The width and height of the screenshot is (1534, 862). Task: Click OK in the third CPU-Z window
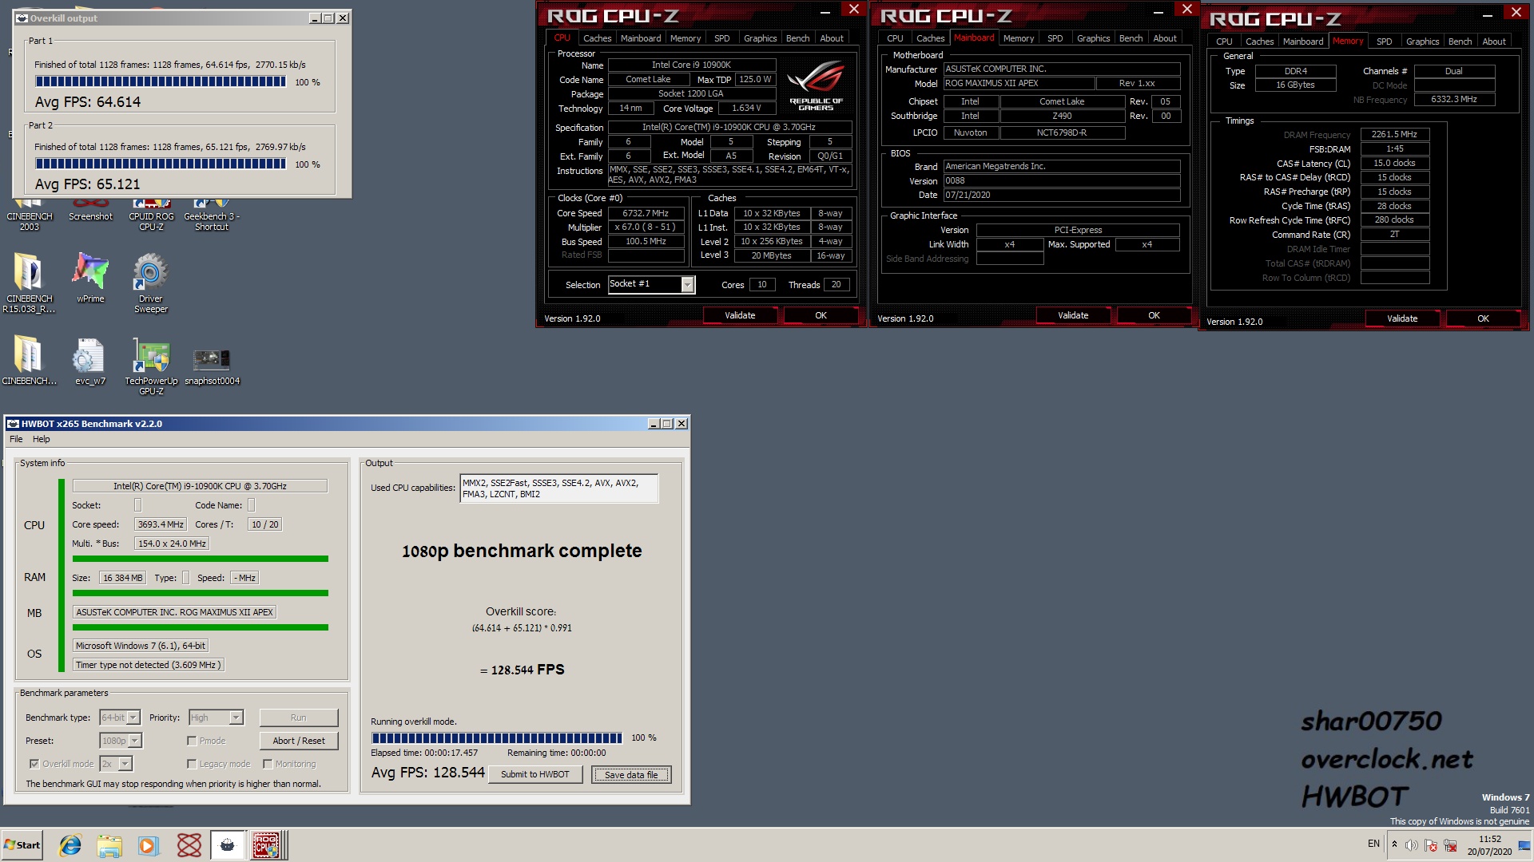point(1483,318)
